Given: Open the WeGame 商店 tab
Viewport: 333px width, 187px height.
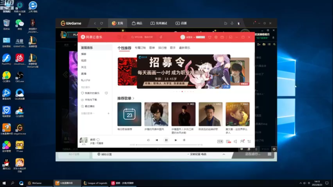Looking at the screenshot, I should click(137, 23).
